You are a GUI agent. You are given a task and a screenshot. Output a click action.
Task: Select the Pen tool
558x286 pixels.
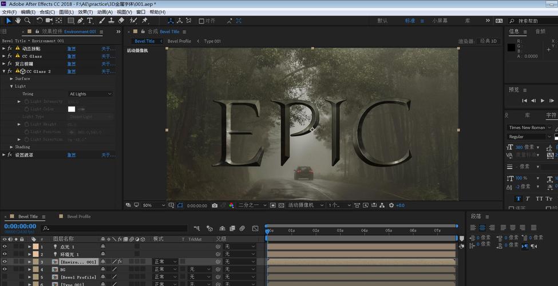[x=80, y=21]
